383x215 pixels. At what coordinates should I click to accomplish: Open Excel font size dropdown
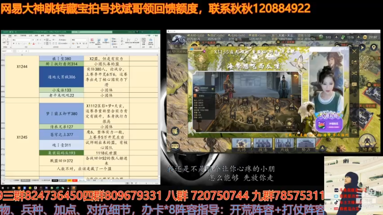35,40
